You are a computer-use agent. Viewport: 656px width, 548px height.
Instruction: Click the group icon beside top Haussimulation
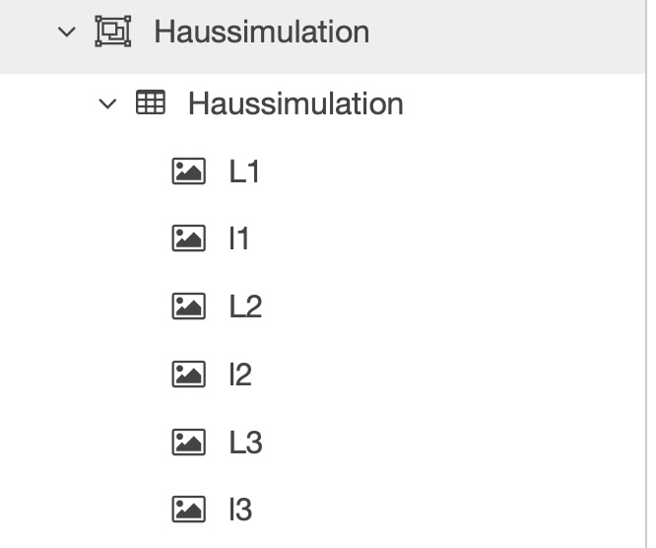coord(112,32)
